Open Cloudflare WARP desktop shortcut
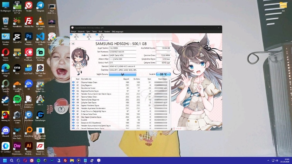 (17, 86)
